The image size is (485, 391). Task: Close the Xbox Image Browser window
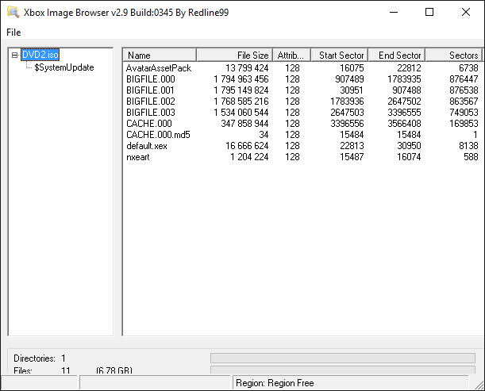pos(466,12)
